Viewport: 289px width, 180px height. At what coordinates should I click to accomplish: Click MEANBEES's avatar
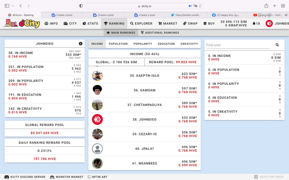(x=97, y=163)
